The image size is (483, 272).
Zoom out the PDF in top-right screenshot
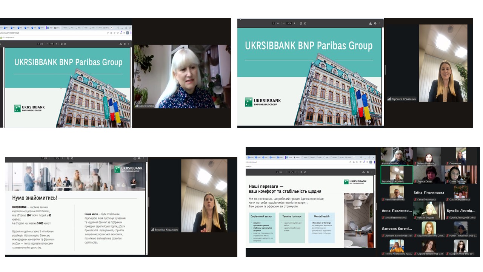coord(284,23)
